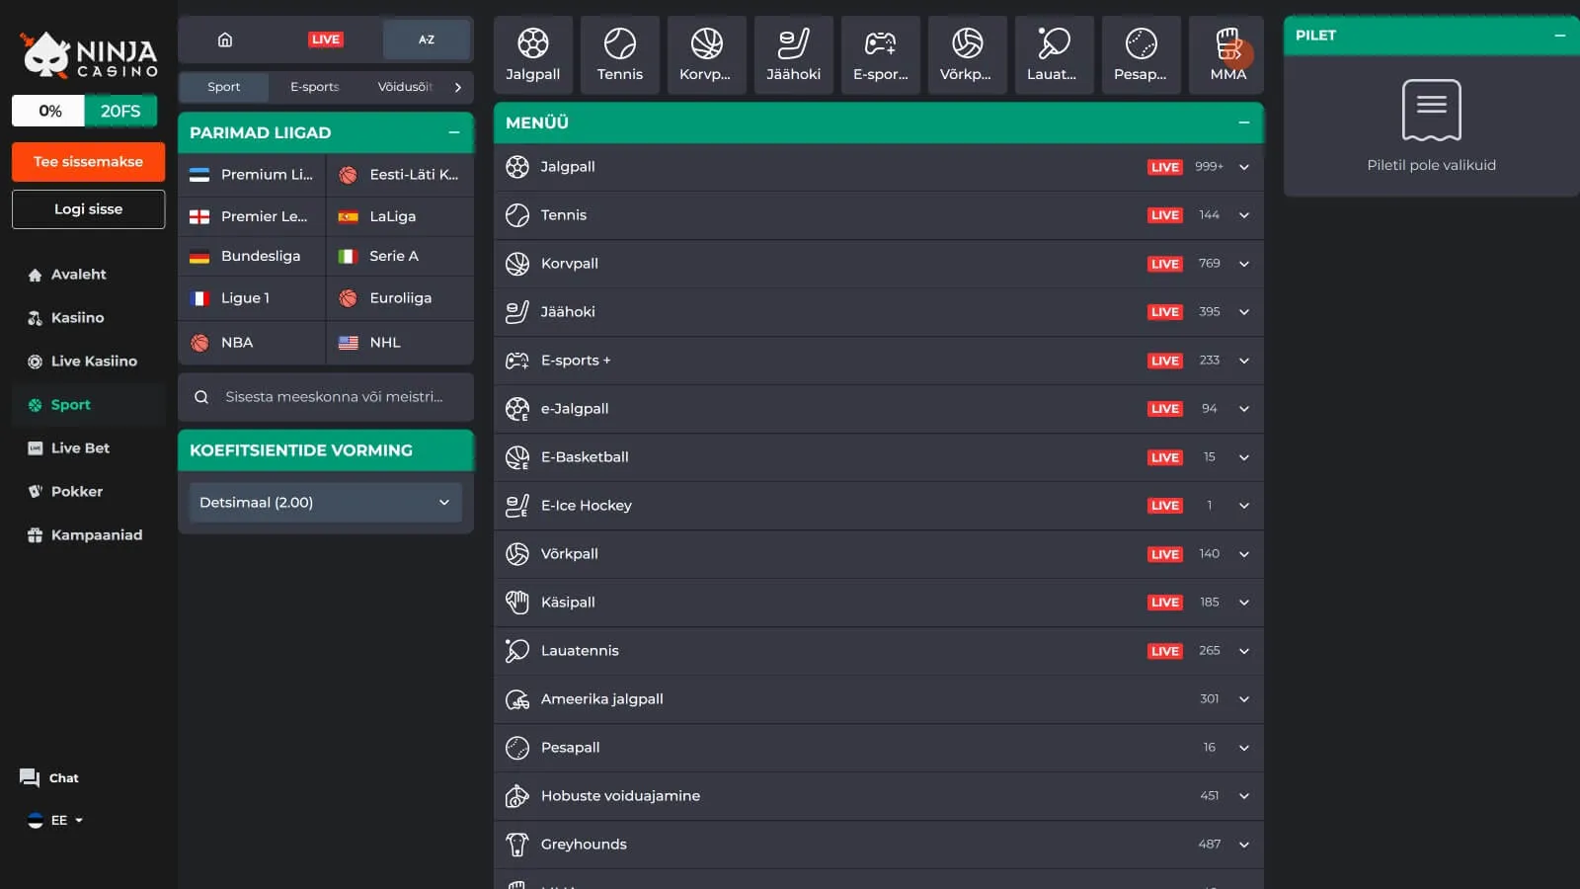Open the Tennis icon in top bar

point(619,54)
